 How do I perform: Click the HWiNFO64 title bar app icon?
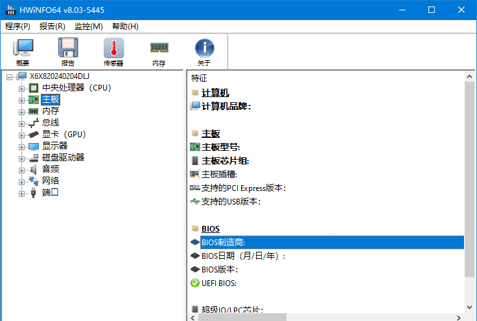[10, 10]
